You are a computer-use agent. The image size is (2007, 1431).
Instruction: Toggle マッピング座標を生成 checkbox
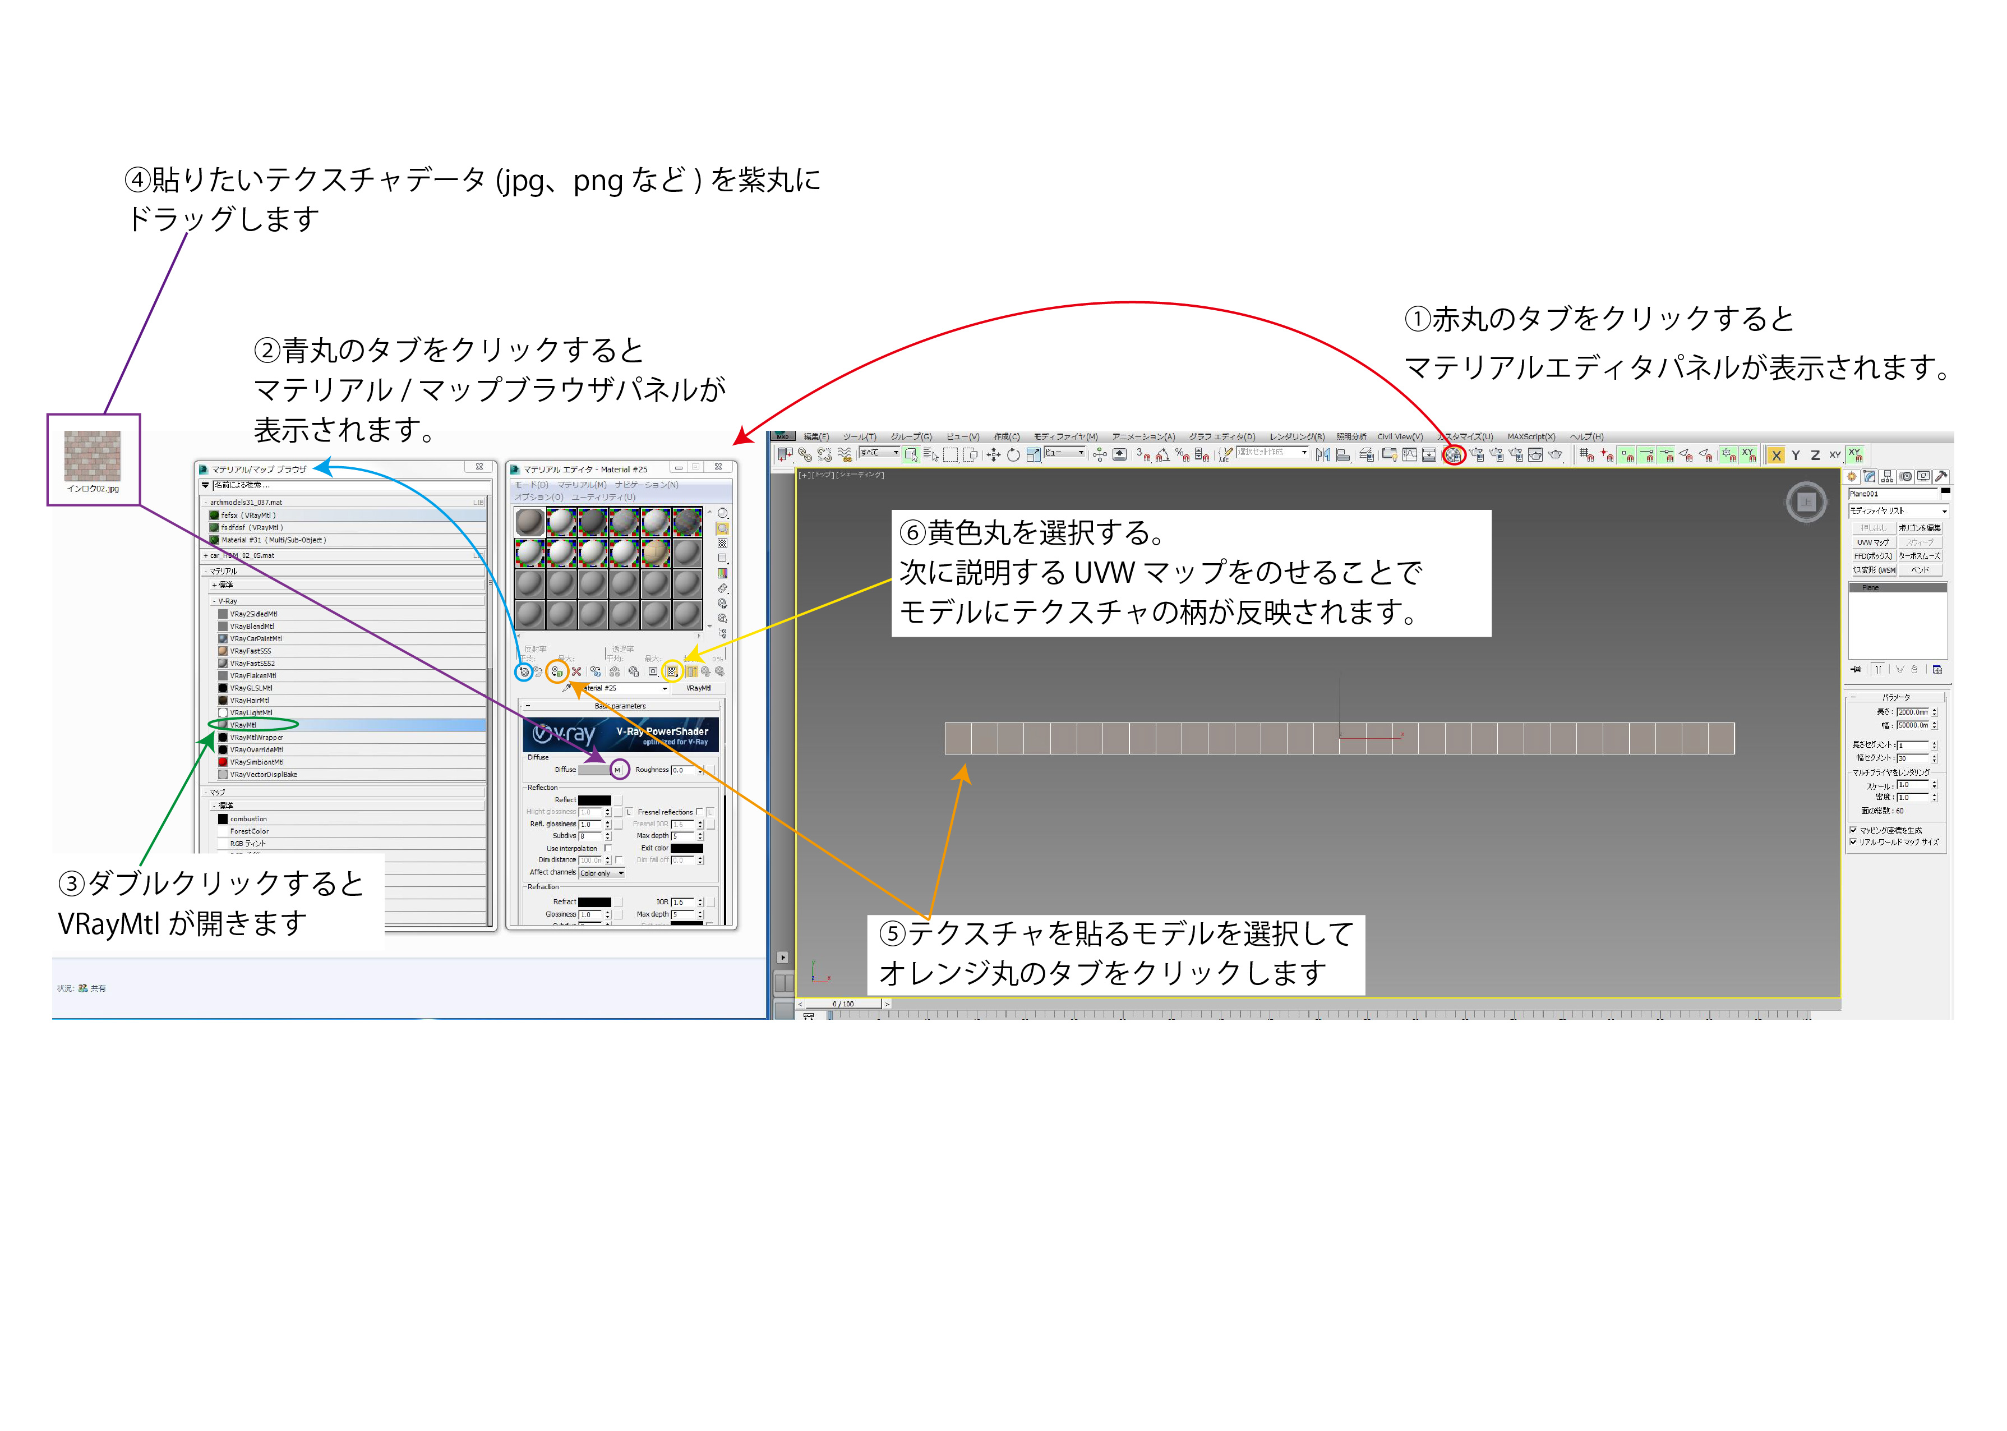[1854, 830]
